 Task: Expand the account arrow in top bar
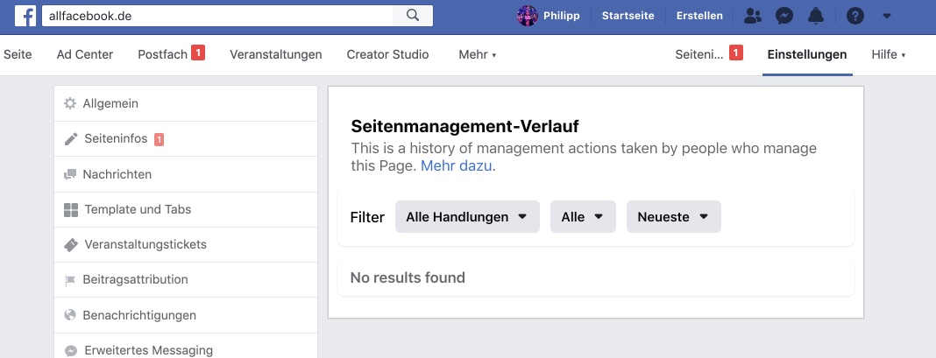click(x=886, y=16)
